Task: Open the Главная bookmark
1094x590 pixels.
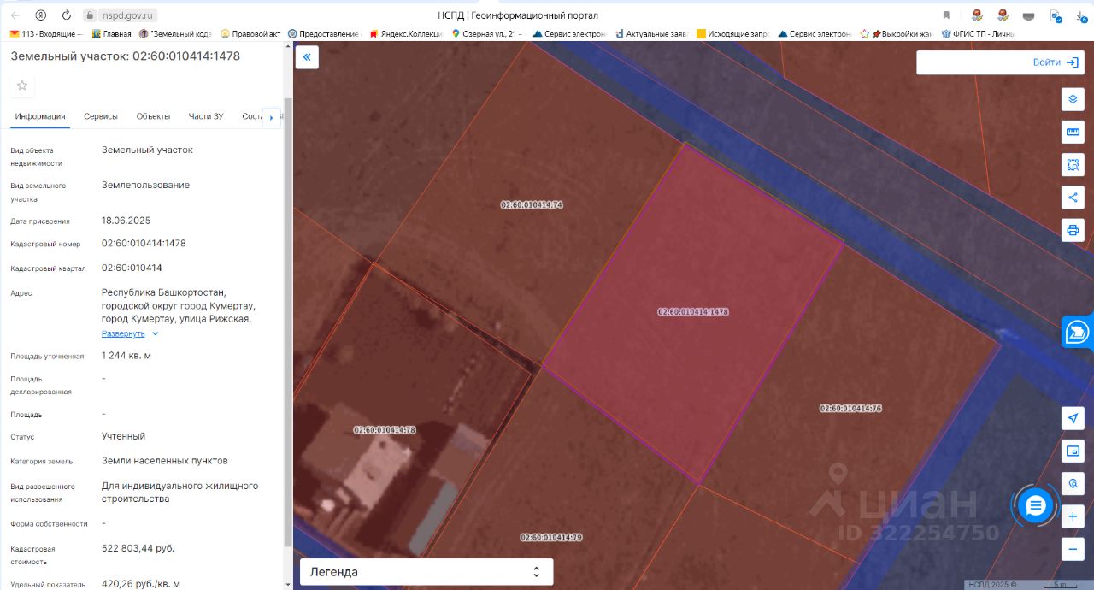Action: click(x=111, y=34)
